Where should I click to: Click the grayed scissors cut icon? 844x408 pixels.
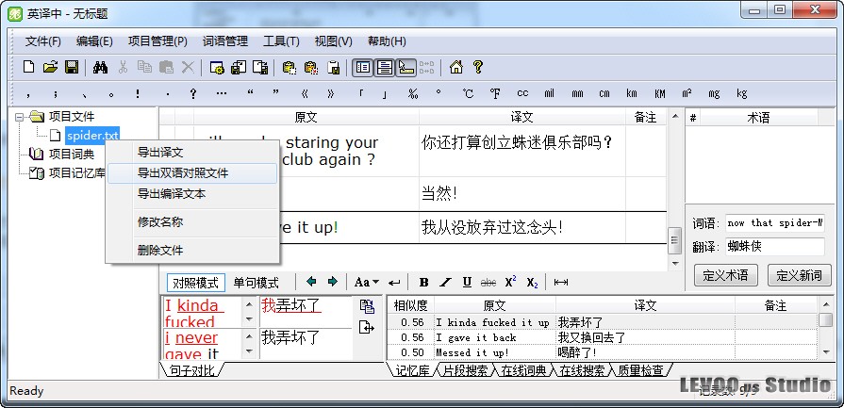[x=124, y=67]
